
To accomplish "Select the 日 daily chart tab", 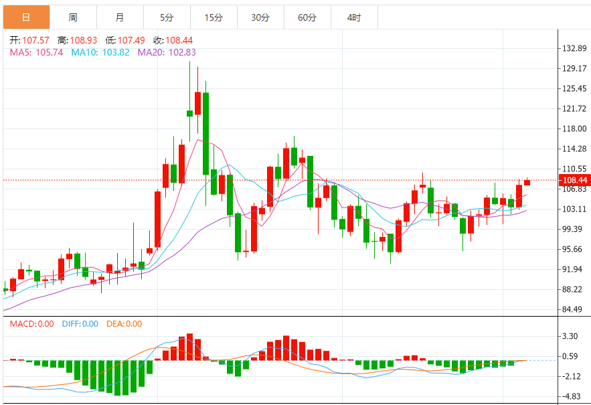I will pos(26,17).
